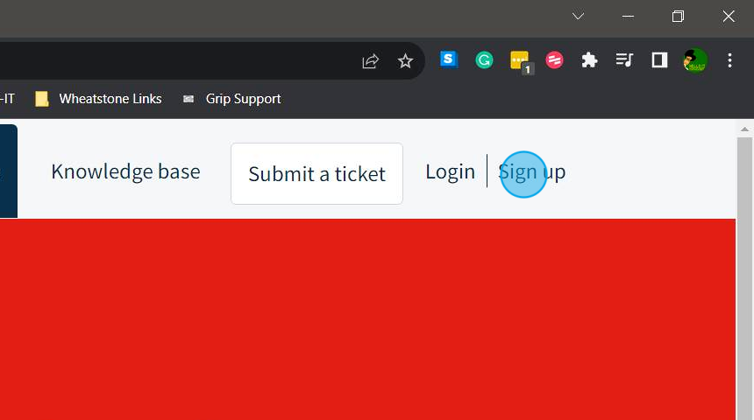Open the Chrome three-dot menu
Viewport: 754px width, 420px height.
tap(730, 60)
